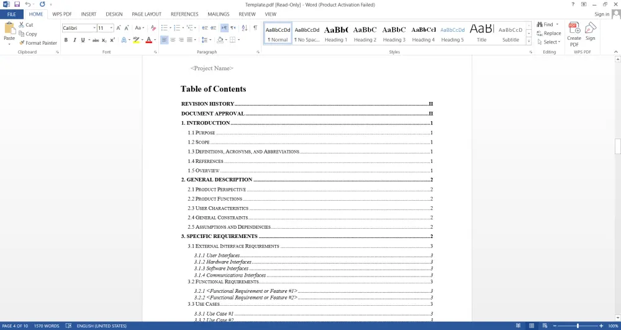The width and height of the screenshot is (621, 330).
Task: Click the Create PDF icon
Action: click(574, 29)
